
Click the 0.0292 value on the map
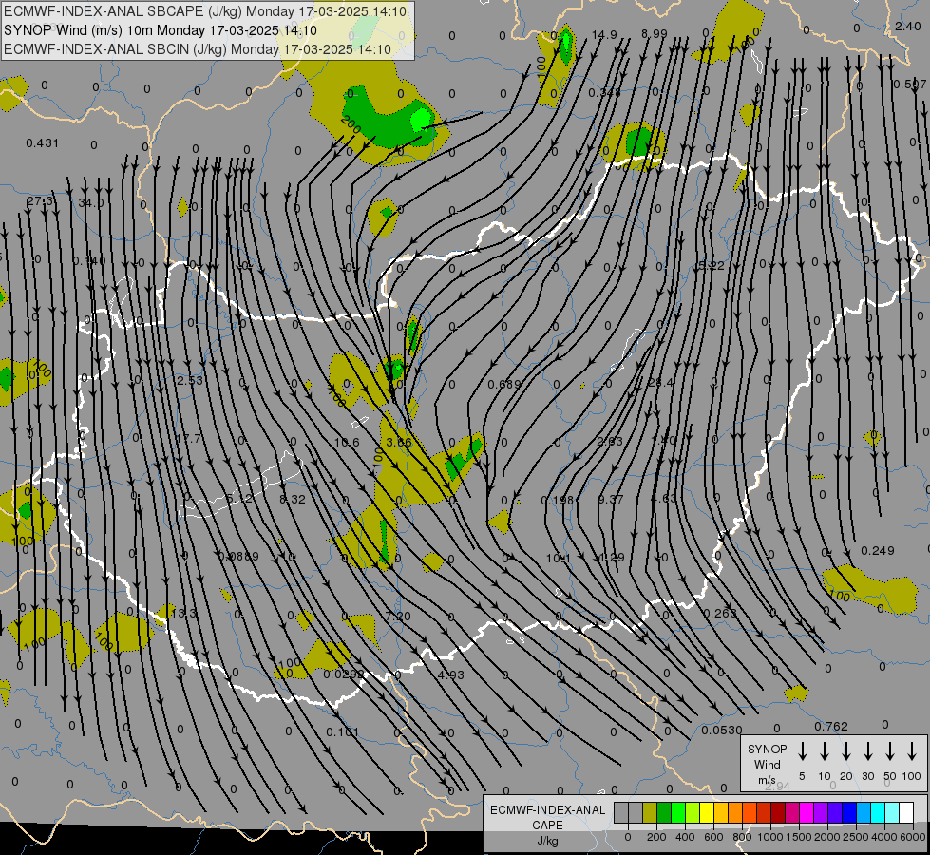coord(344,674)
